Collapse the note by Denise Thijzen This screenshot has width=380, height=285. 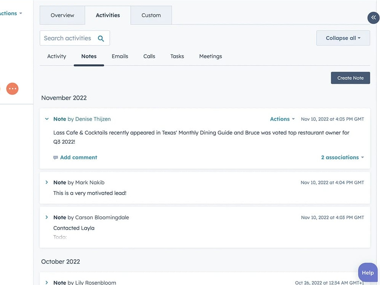coord(47,119)
